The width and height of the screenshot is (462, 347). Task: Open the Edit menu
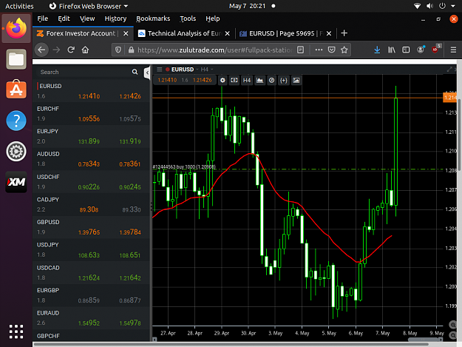coord(64,18)
